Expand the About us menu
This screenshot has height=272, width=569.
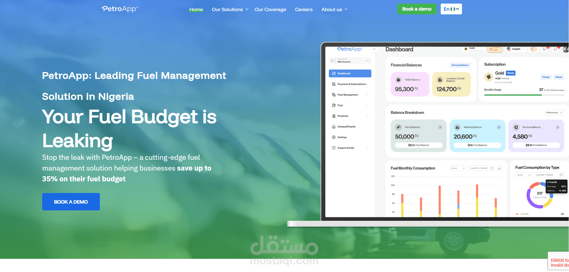pyautogui.click(x=334, y=10)
